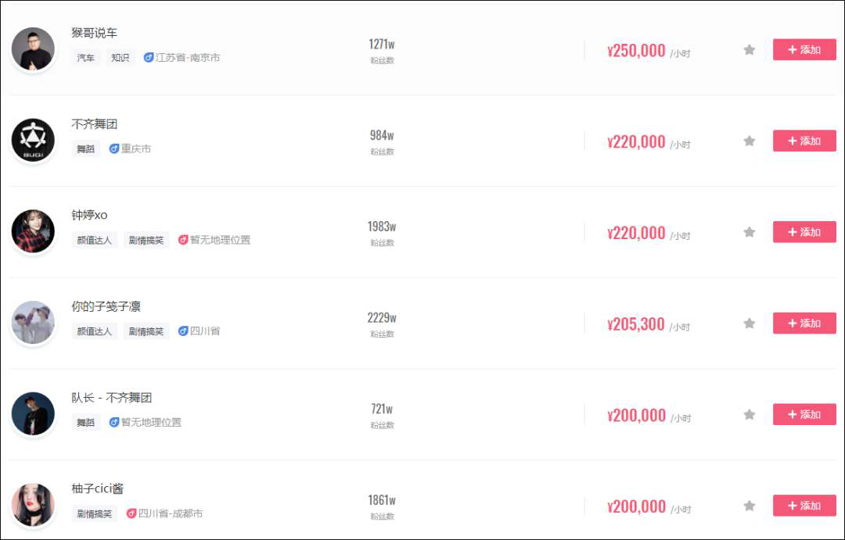Open 猴哥说车 profile avatar
This screenshot has width=845, height=540.
[x=33, y=48]
